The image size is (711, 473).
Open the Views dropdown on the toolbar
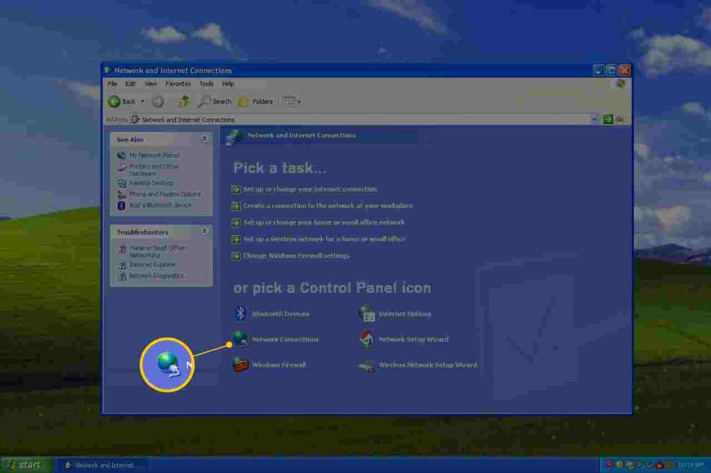coord(289,101)
